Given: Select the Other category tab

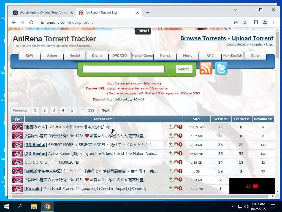Looking at the screenshot, I should click(x=255, y=55).
